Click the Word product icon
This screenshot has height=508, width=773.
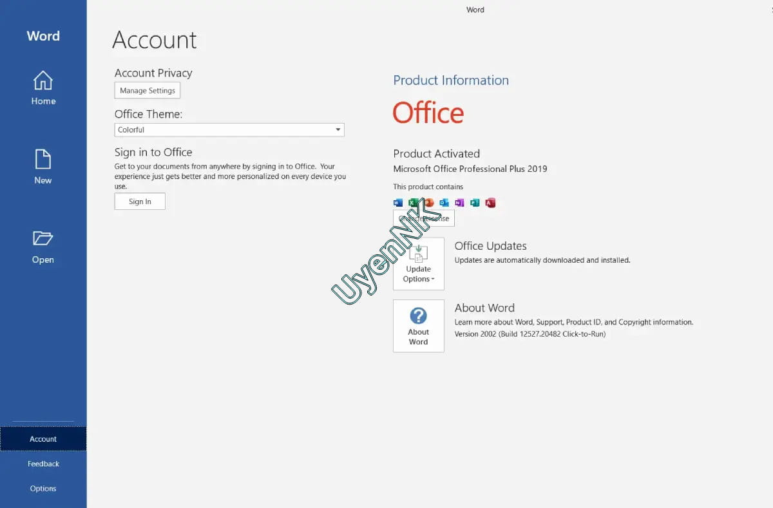tap(397, 203)
